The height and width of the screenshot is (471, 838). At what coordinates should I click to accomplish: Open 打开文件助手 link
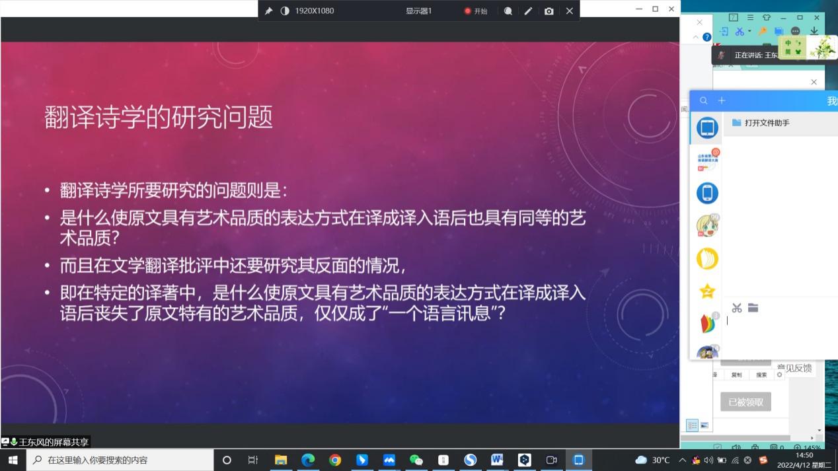(x=767, y=123)
